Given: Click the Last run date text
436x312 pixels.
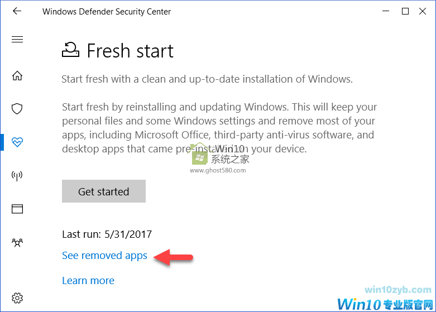Looking at the screenshot, I should [x=107, y=234].
